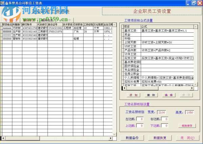This screenshot has height=144, width=203.
Task: Click the payroll app icon in the title bar
Action: pyautogui.click(x=2, y=3)
